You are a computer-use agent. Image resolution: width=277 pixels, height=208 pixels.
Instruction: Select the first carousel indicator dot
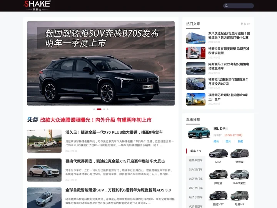[x=94, y=109]
